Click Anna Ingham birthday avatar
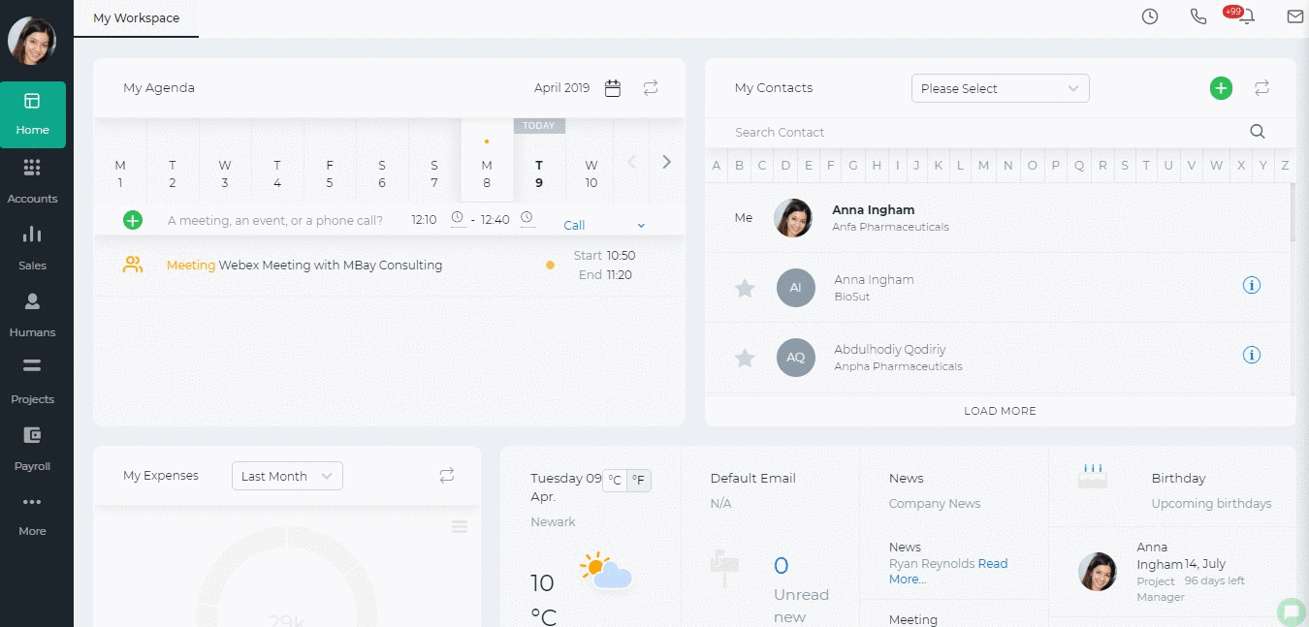The height and width of the screenshot is (627, 1309). click(x=1098, y=572)
